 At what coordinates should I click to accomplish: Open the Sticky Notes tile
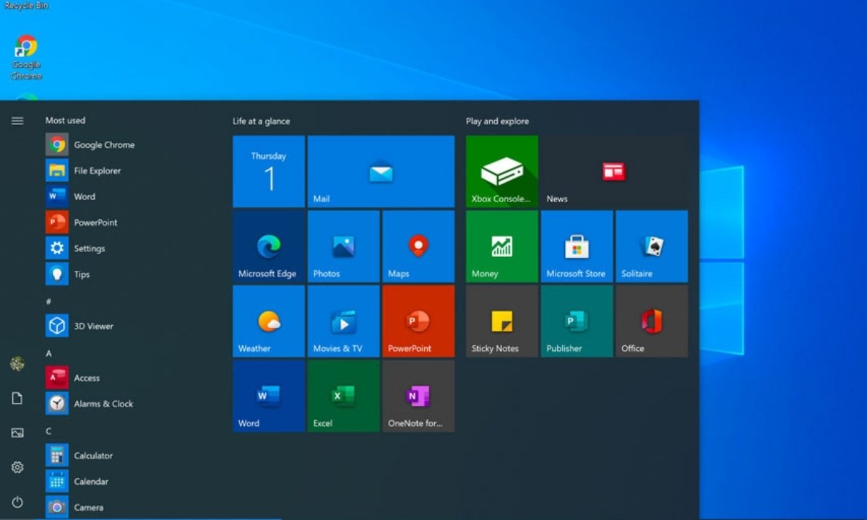point(501,321)
